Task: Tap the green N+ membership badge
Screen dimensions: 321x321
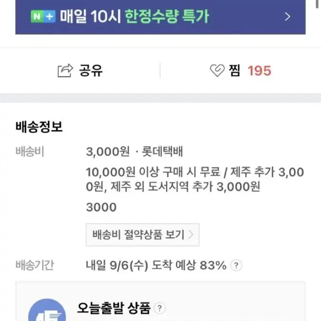Action: click(x=43, y=16)
